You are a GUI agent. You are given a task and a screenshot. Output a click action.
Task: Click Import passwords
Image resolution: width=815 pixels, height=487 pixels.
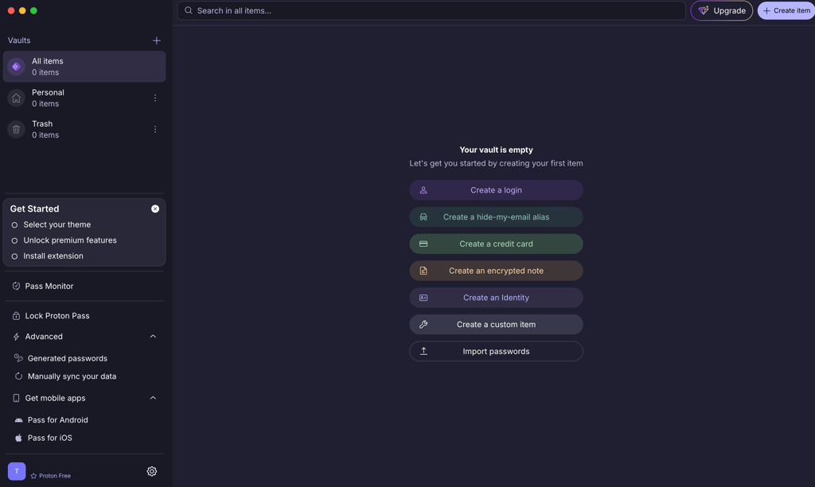496,352
